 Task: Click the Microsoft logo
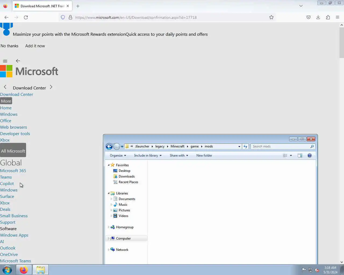coord(29,71)
